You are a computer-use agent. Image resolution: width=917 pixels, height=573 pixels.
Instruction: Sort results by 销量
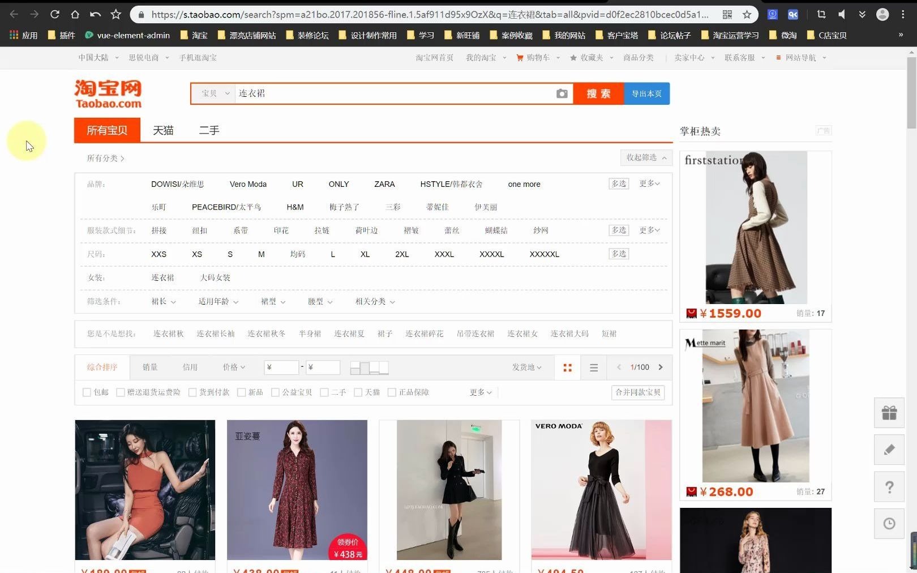click(150, 367)
